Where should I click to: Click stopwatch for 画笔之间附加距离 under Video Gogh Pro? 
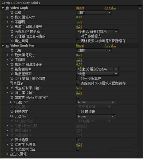12,65
